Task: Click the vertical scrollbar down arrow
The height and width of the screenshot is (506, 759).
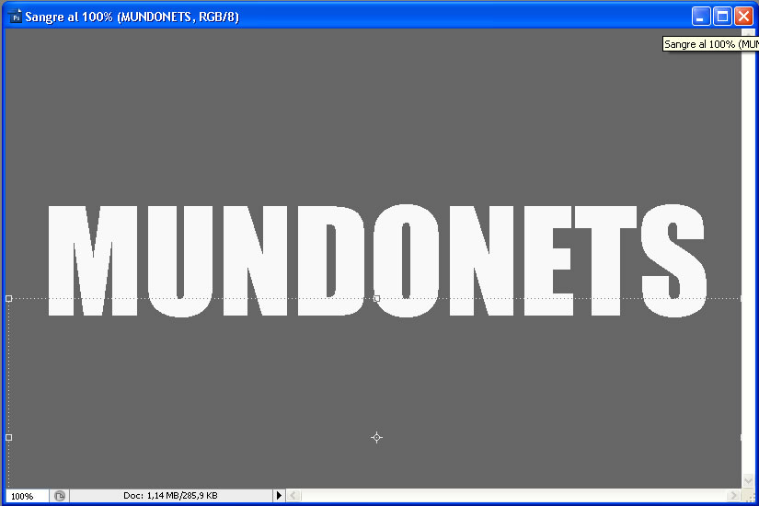Action: pyautogui.click(x=748, y=481)
